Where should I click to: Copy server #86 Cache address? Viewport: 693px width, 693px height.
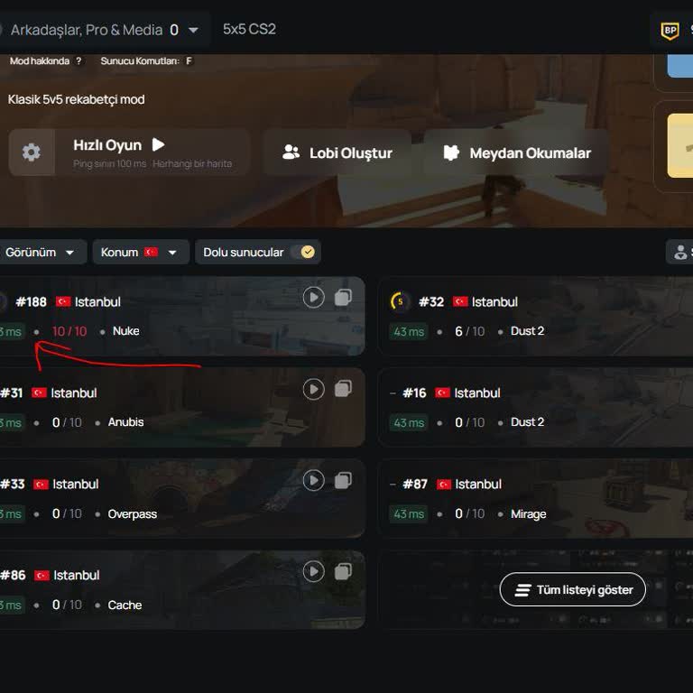(344, 571)
